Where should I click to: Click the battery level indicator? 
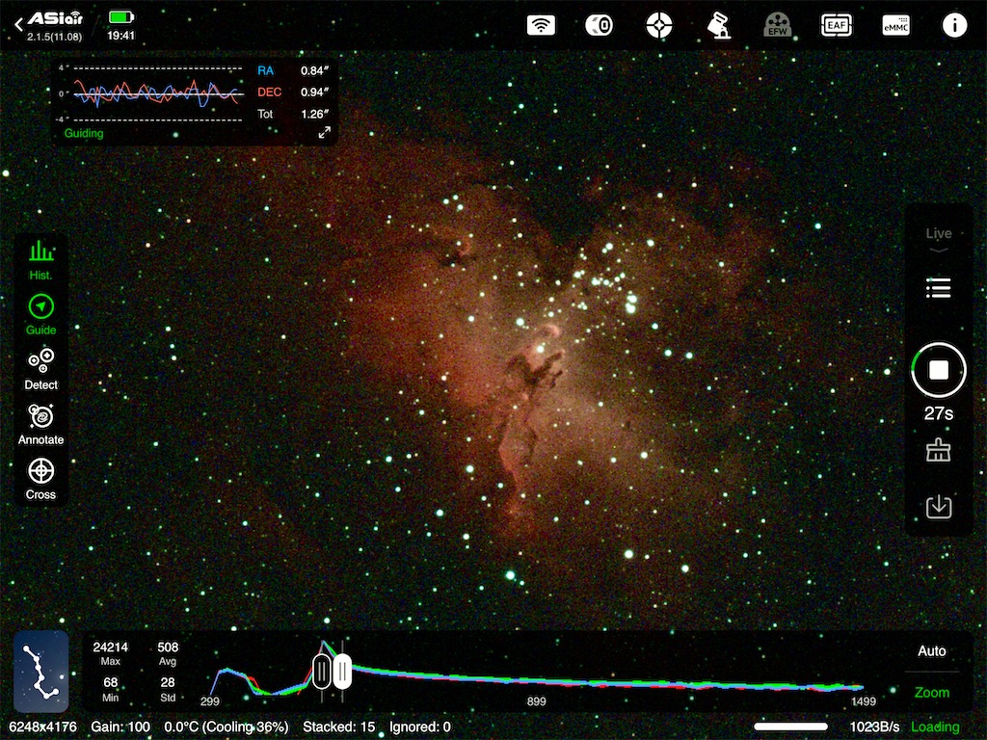(x=120, y=17)
